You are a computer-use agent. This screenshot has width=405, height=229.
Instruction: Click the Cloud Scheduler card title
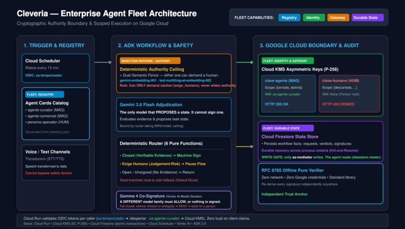[43, 61]
